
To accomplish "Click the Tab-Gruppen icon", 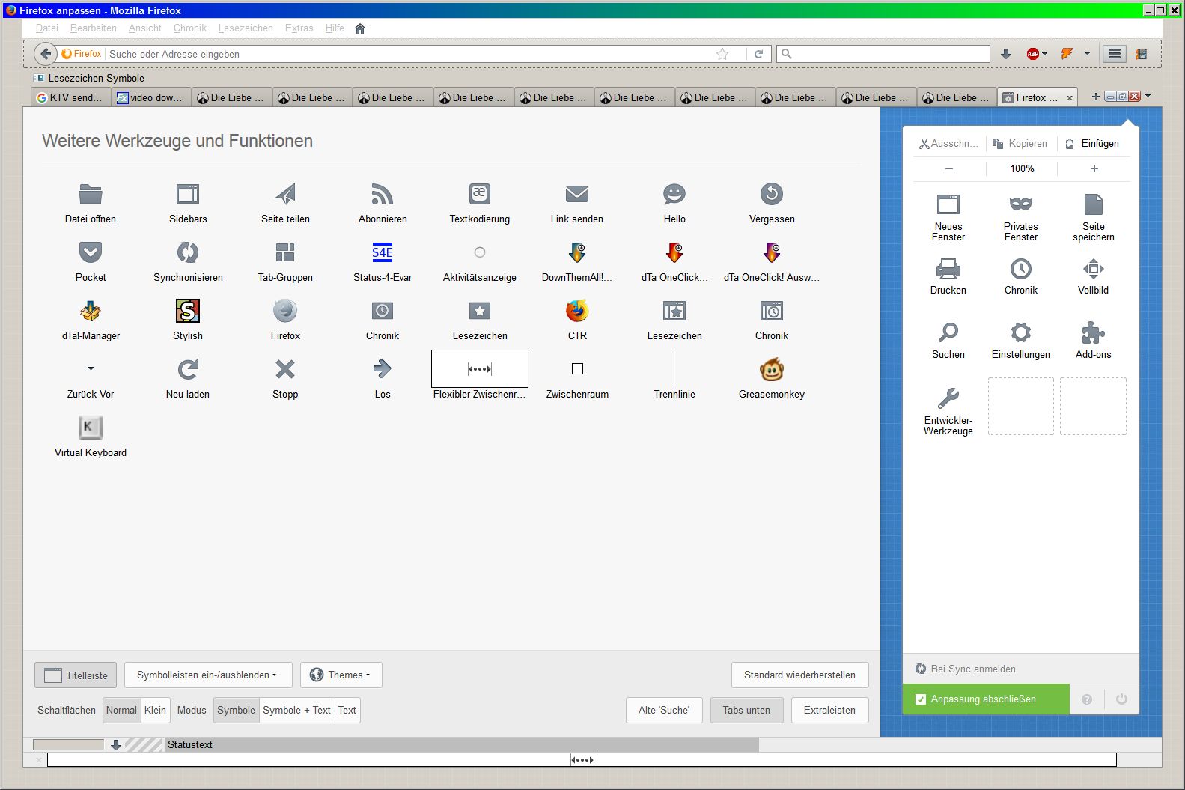I will click(x=285, y=252).
